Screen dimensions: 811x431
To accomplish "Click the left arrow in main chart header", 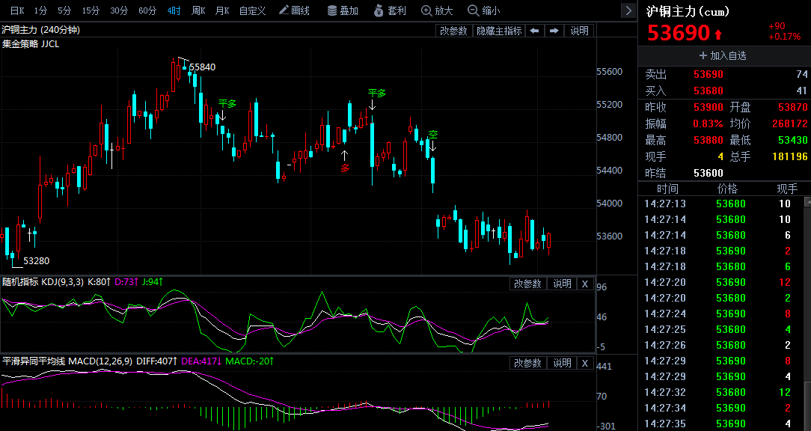I will tap(534, 31).
